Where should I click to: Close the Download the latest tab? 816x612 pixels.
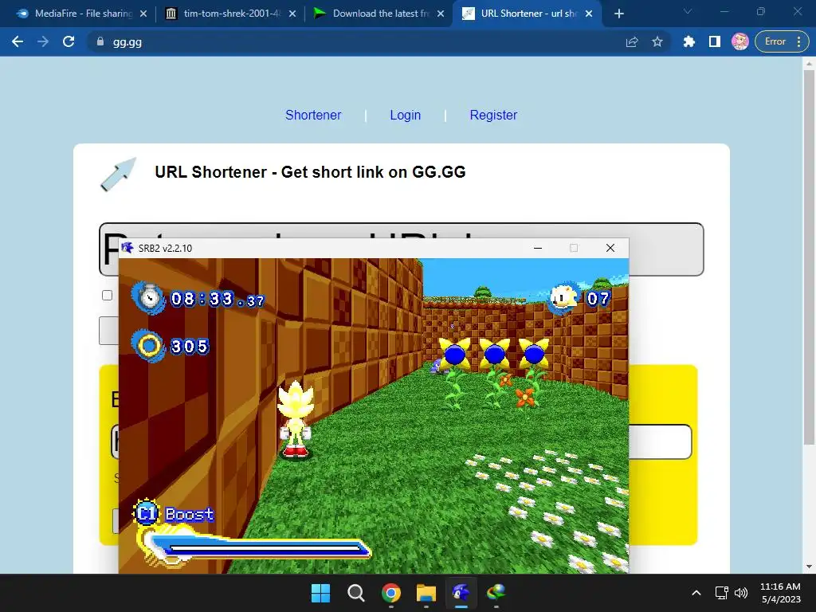coord(441,14)
